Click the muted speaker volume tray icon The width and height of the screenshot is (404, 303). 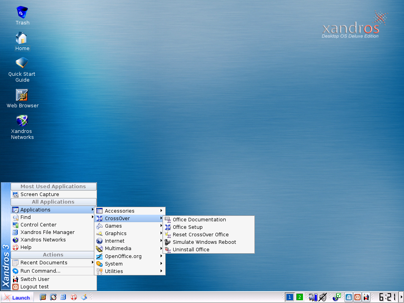tap(323, 297)
